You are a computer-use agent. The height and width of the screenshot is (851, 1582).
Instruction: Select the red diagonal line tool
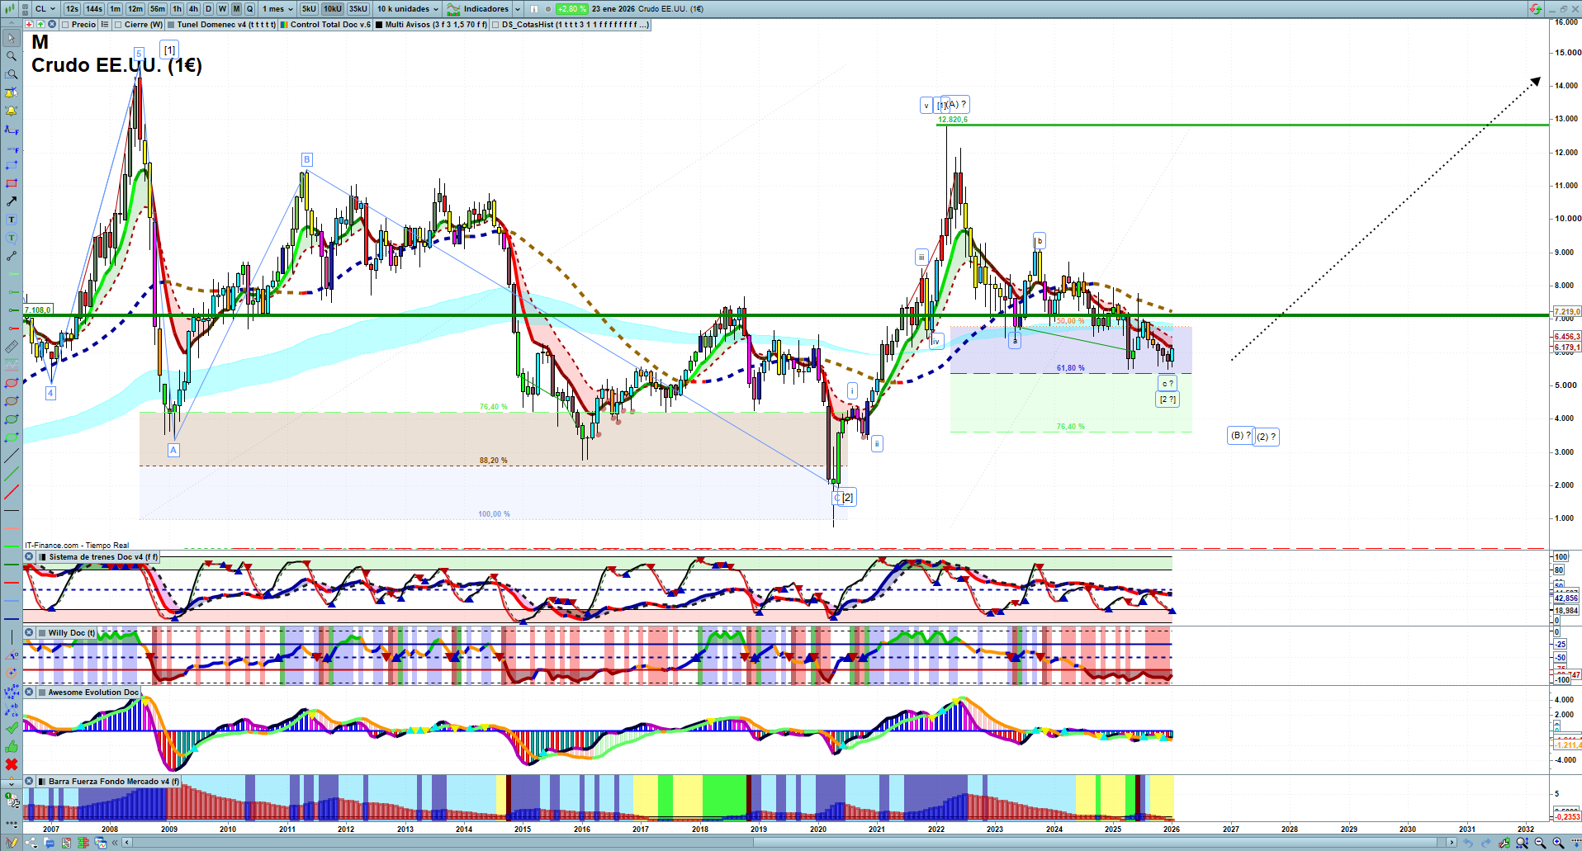(x=12, y=492)
